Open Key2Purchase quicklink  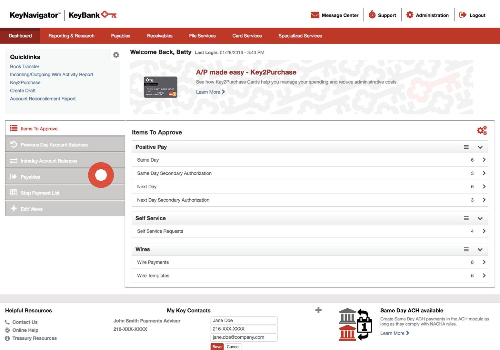click(25, 82)
